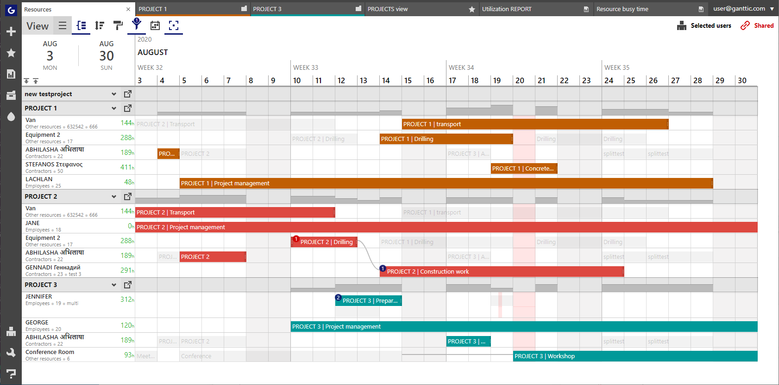779x385 pixels.
Task: Collapse all groups arrow icon
Action: (36, 81)
